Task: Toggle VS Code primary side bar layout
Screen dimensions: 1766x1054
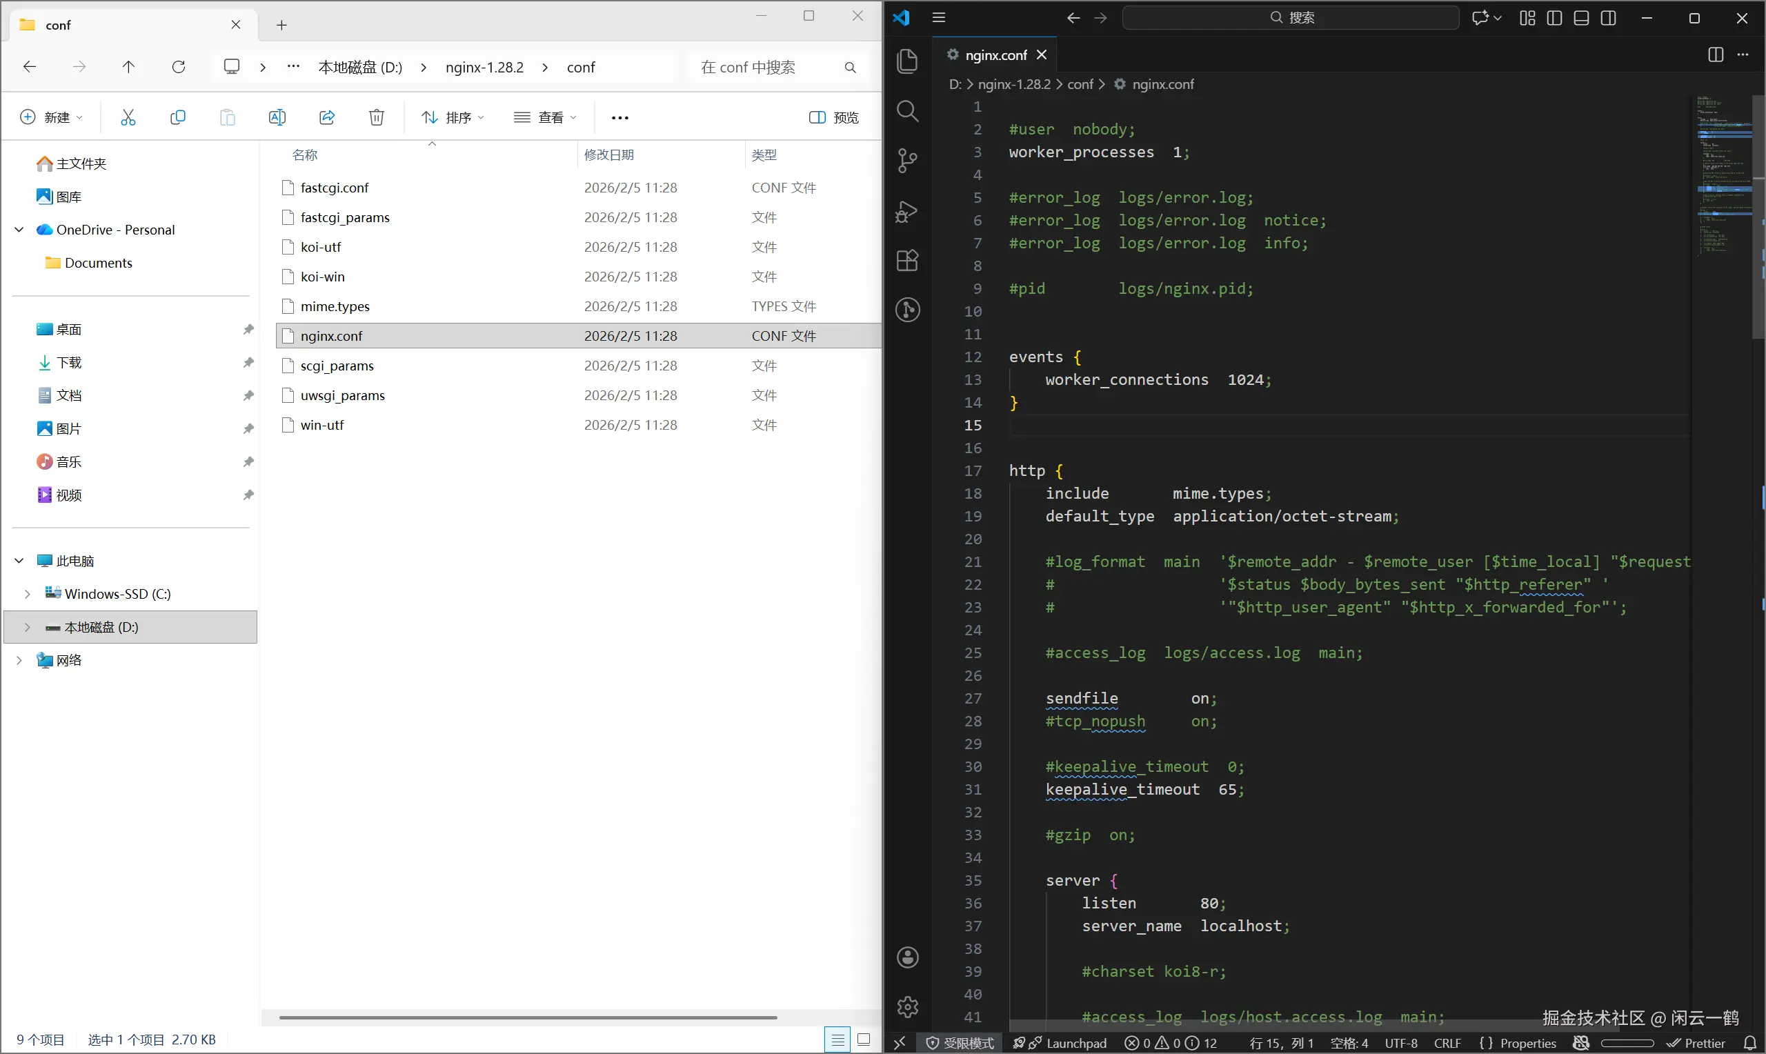Action: click(x=1554, y=18)
